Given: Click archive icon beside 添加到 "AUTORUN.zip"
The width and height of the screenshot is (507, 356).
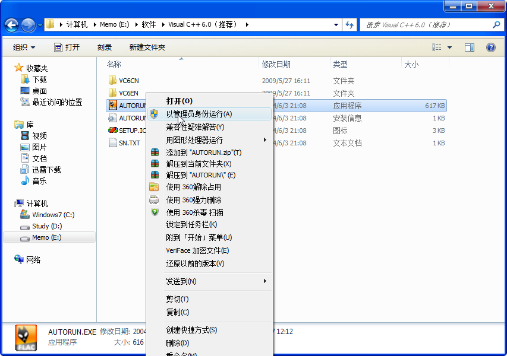Looking at the screenshot, I should [x=155, y=152].
